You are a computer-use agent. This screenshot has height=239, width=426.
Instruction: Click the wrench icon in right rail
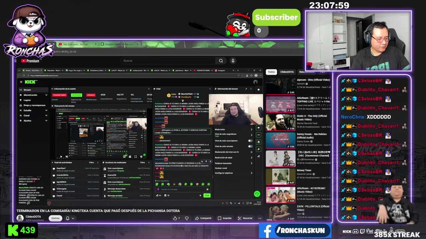[259, 149]
